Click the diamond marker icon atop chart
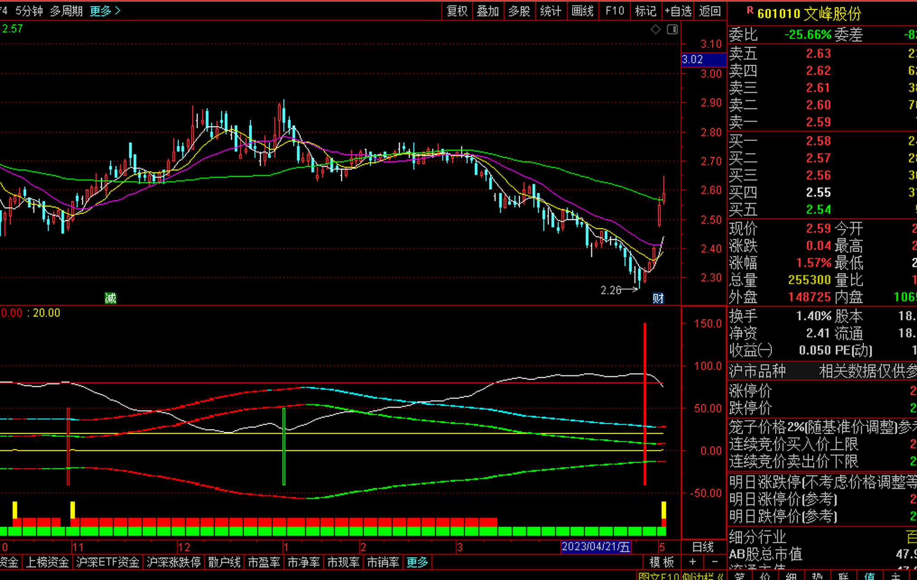 (655, 29)
